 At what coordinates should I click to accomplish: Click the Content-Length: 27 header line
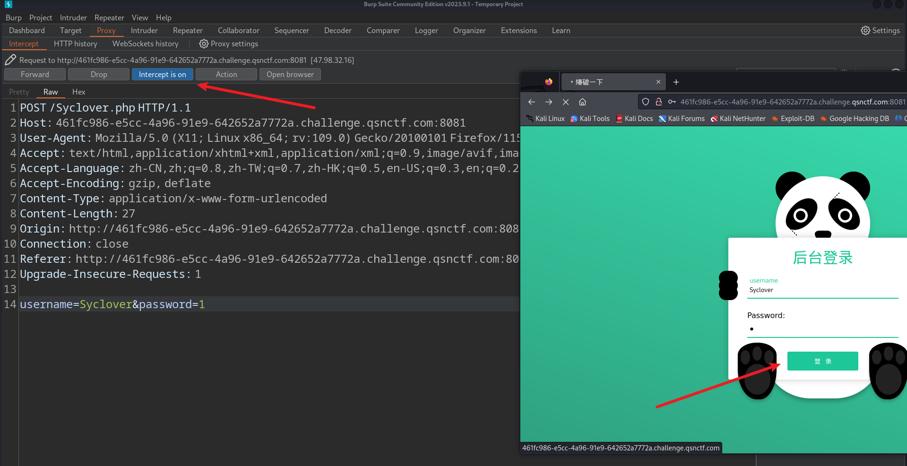pos(78,214)
